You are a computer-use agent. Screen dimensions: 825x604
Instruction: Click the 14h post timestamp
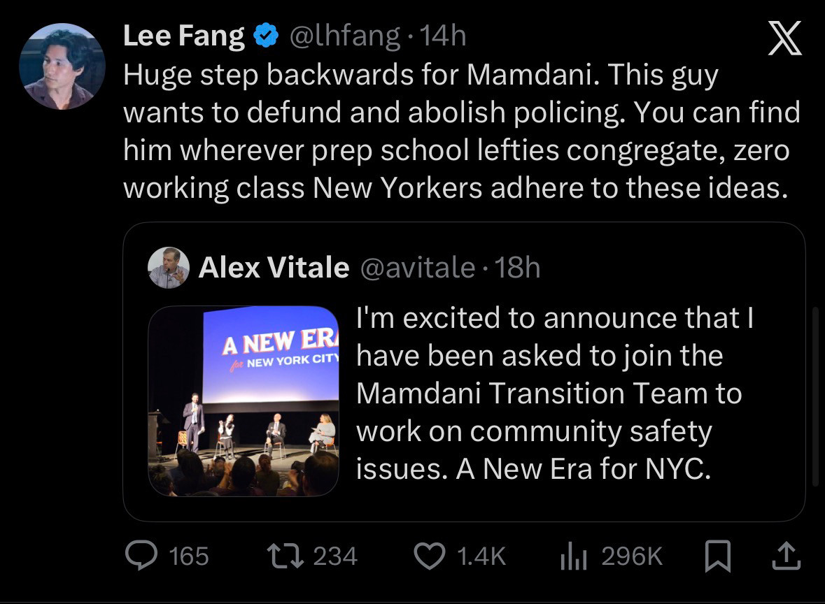[x=444, y=36]
